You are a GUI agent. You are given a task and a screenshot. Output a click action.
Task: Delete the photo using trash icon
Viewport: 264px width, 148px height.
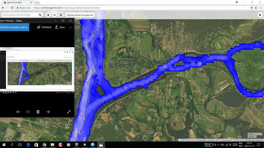click(38, 112)
